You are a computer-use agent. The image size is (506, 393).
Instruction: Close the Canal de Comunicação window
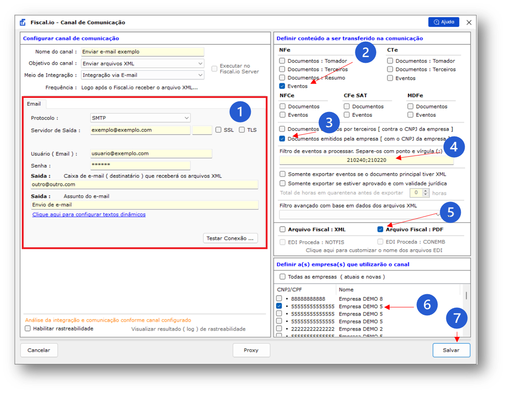pyautogui.click(x=469, y=22)
